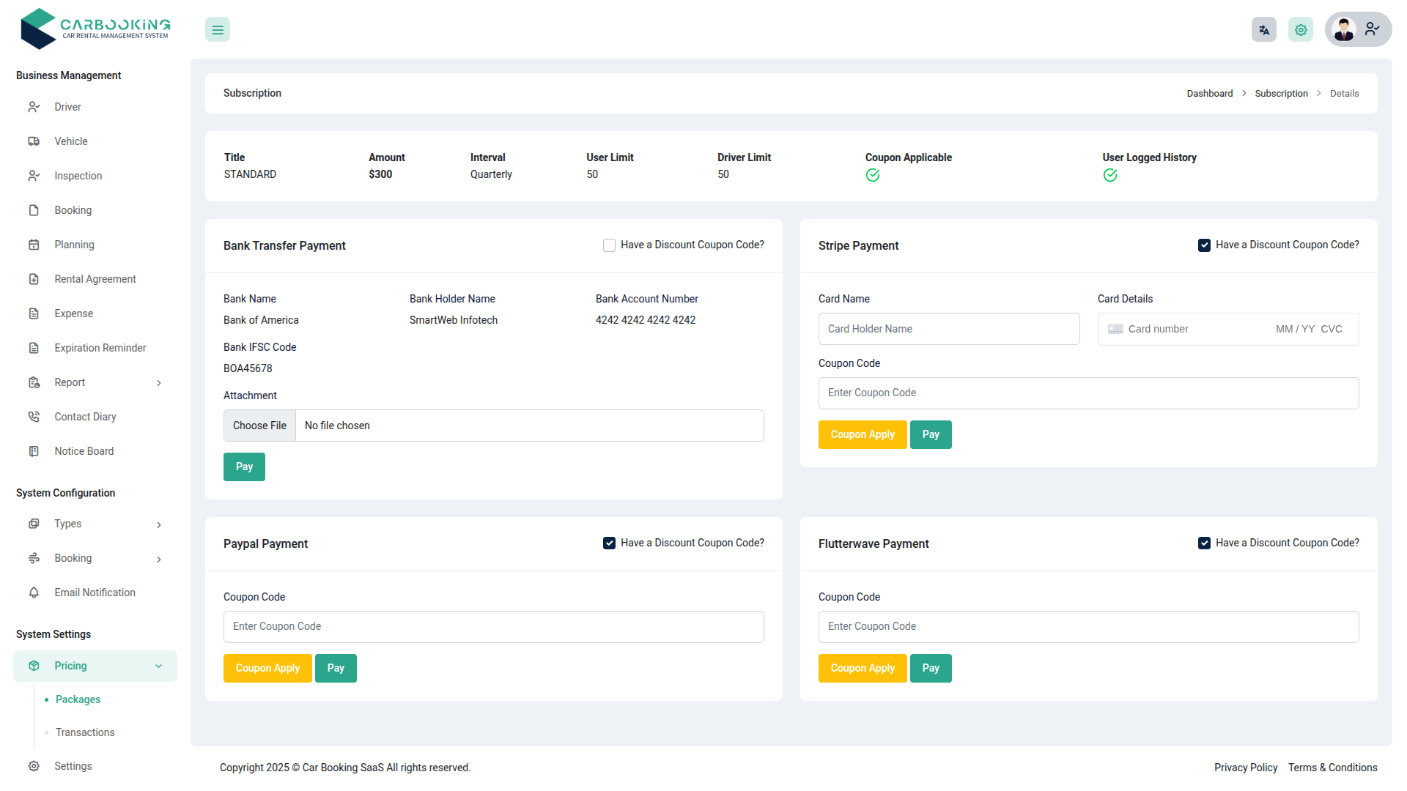This screenshot has width=1407, height=791.
Task: Select the Driver icon in sidebar
Action: coord(34,107)
